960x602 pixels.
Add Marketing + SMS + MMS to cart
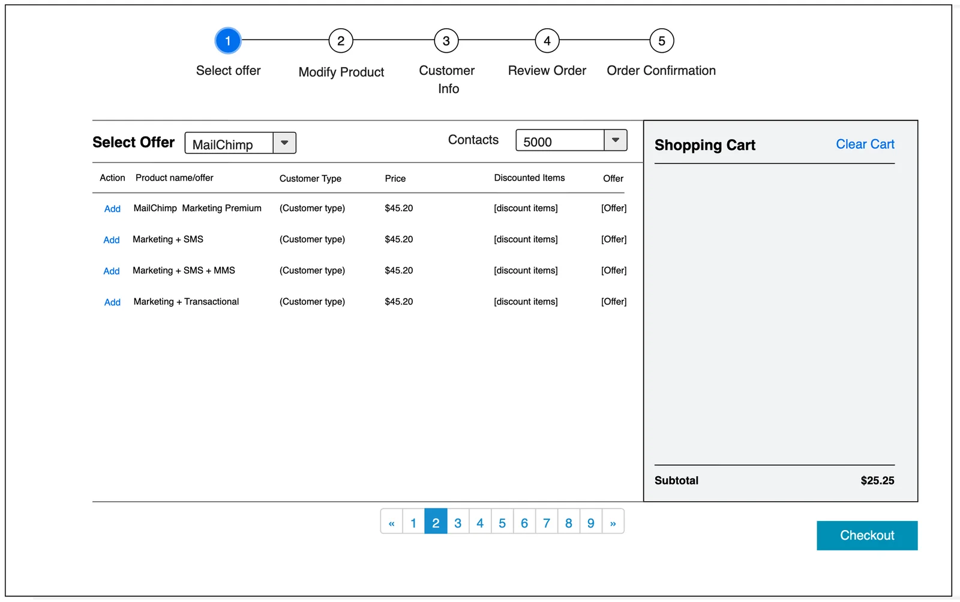[x=112, y=271]
